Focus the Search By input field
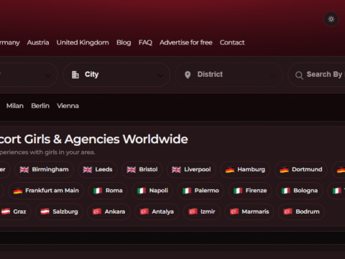 (316, 75)
